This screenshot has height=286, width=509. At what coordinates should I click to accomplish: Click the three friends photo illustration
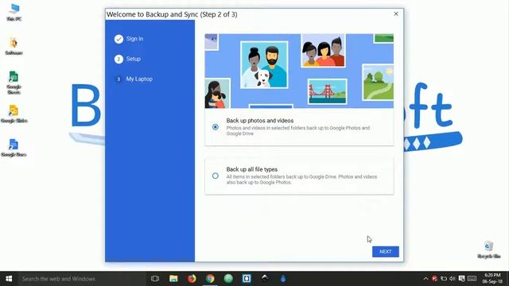click(x=323, y=50)
